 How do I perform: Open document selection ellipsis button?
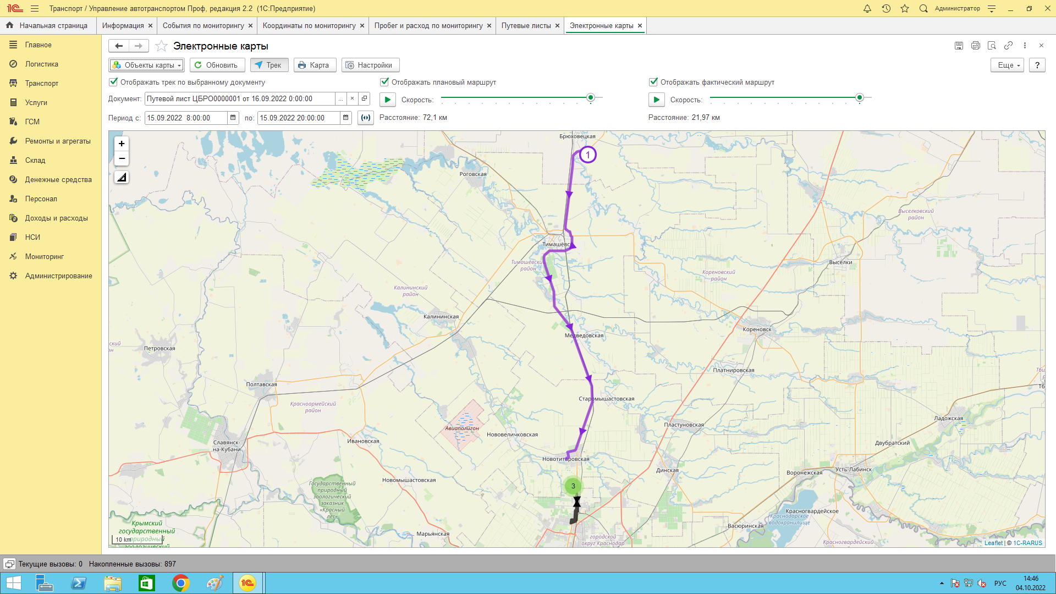[x=340, y=99]
